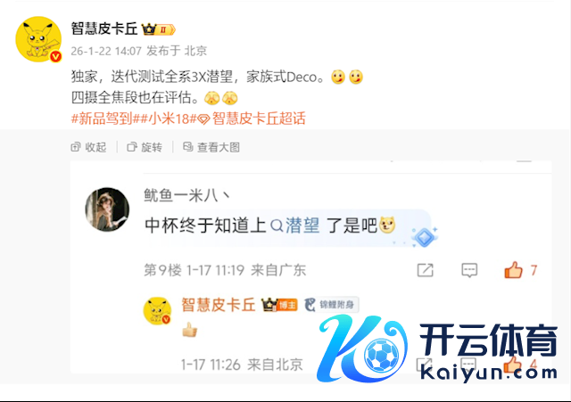Share the 第9楼 comment via forward icon
The image size is (571, 402).
(x=425, y=270)
